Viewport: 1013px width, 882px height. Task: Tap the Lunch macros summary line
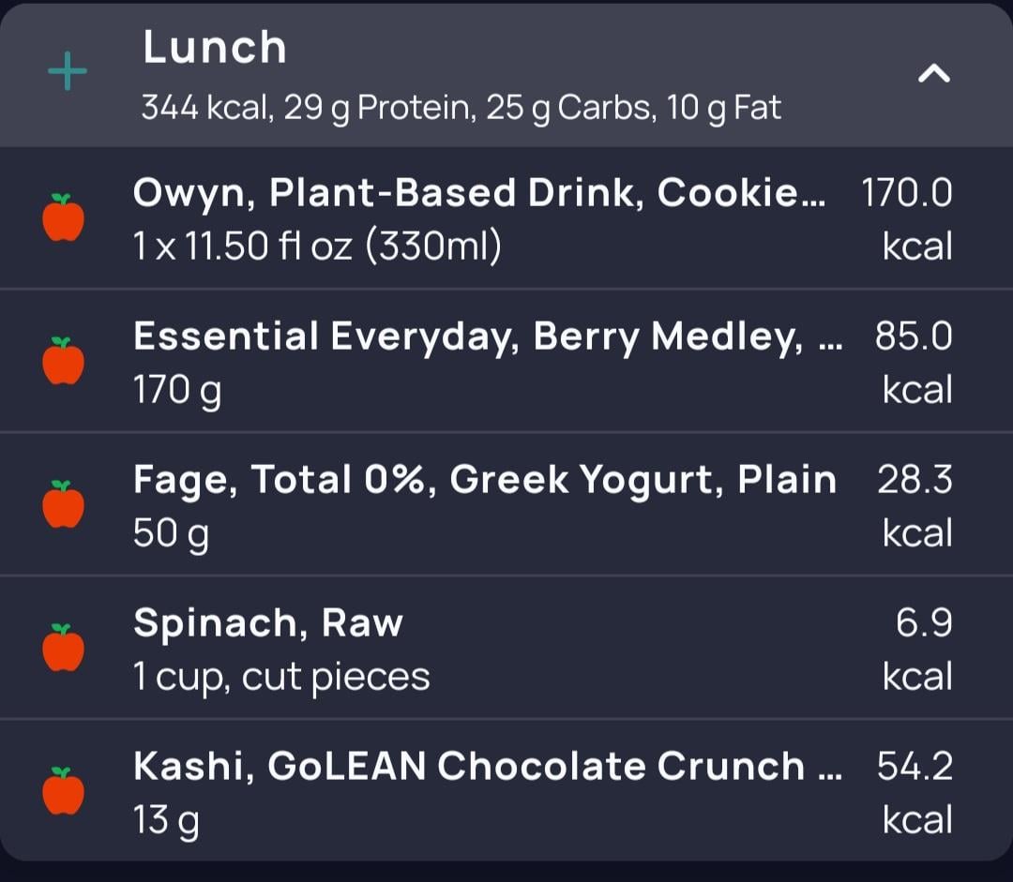(461, 108)
